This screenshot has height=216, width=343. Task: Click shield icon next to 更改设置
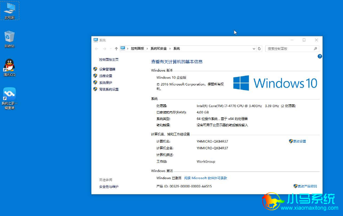[x=291, y=141]
